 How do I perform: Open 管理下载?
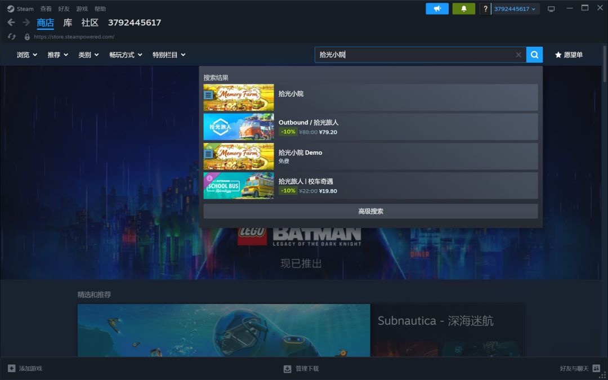302,368
